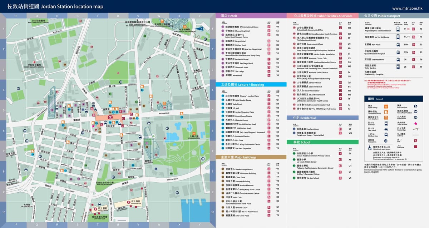Select the Taxi stand legend icon
Viewport: 429px width, 228px height.
pos(386,129)
